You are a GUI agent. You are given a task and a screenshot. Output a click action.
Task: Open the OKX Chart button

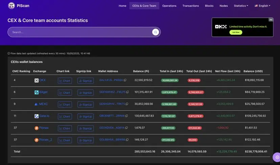(65, 81)
